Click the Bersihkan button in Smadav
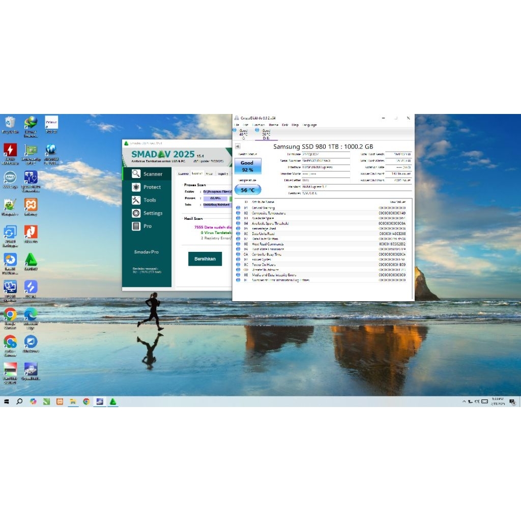This screenshot has height=521, width=521. pyautogui.click(x=205, y=258)
